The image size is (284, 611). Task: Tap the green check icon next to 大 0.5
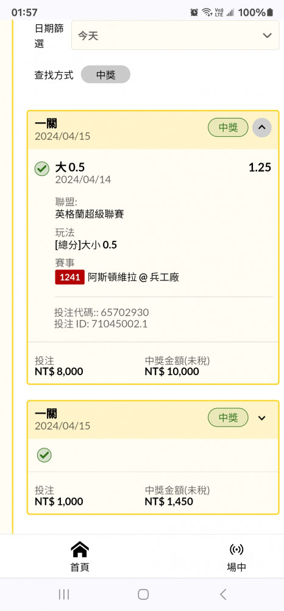tap(42, 169)
